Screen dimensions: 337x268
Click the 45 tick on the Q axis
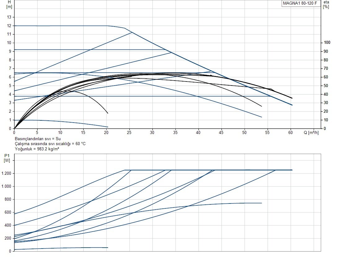(x=221, y=132)
